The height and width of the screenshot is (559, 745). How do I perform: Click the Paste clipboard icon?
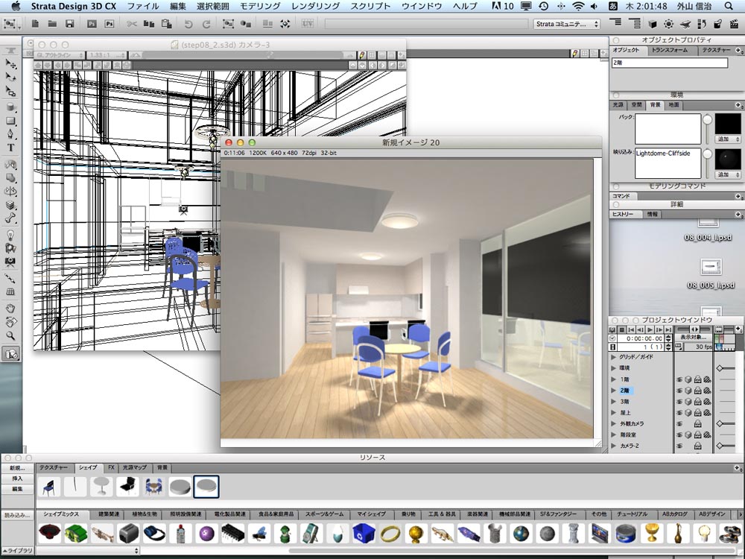tap(166, 23)
